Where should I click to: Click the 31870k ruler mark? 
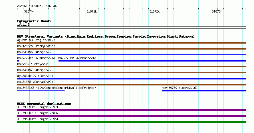click(x=29, y=11)
